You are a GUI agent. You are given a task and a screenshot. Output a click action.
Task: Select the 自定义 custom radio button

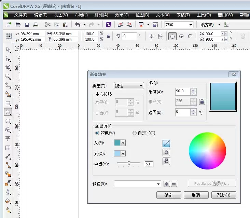(x=135, y=133)
